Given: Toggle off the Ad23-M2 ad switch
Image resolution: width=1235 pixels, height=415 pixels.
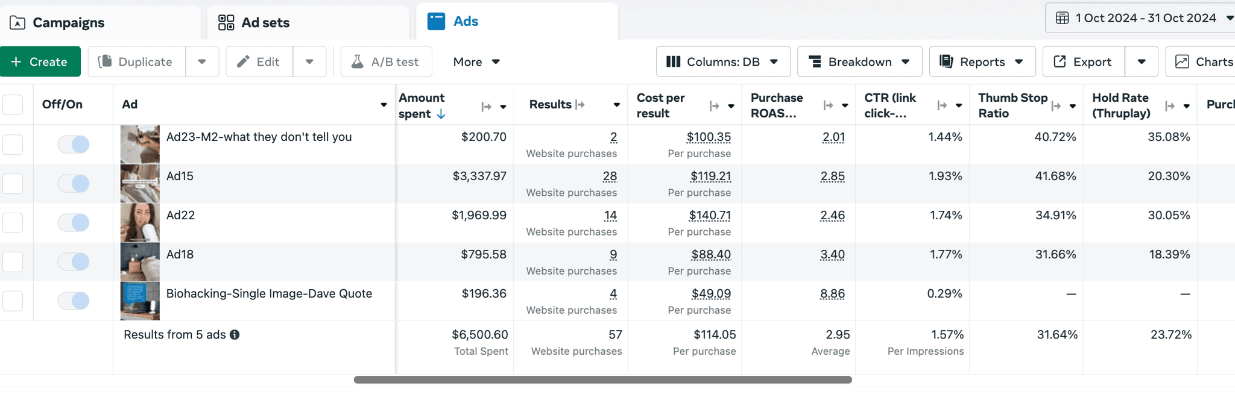Looking at the screenshot, I should click(x=74, y=144).
